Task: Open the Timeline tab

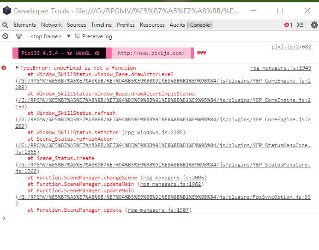Action: click(x=101, y=25)
